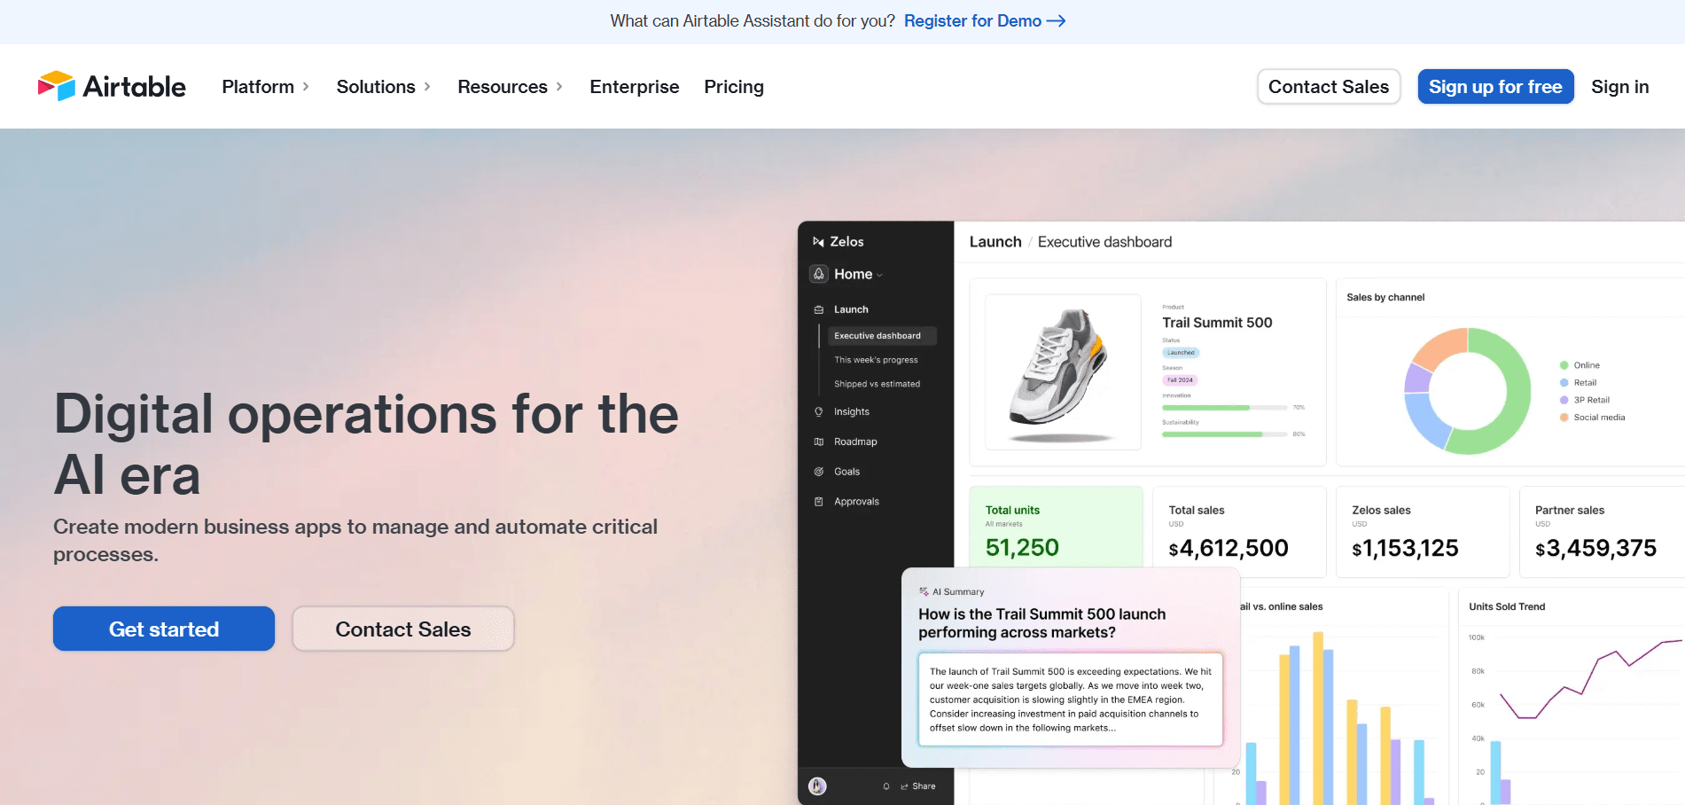The width and height of the screenshot is (1685, 805).
Task: Open the Enterprise menu item
Action: (x=634, y=86)
